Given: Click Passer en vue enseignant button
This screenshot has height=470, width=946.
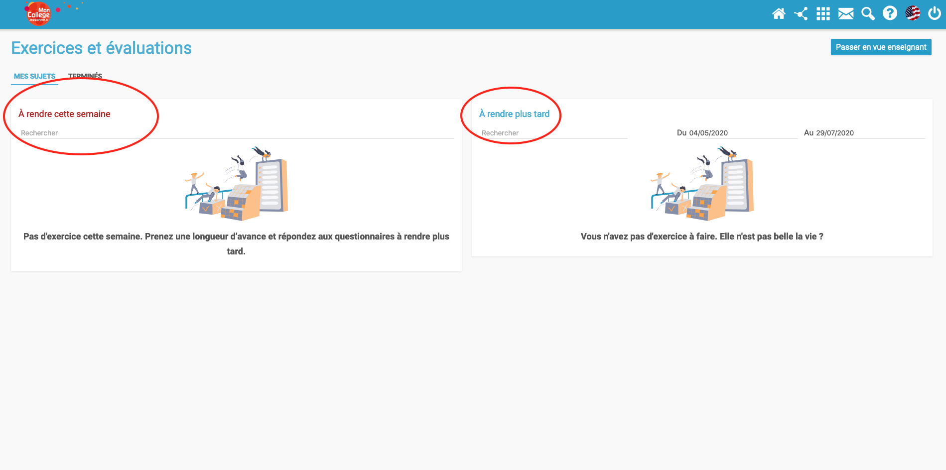Looking at the screenshot, I should pos(881,47).
